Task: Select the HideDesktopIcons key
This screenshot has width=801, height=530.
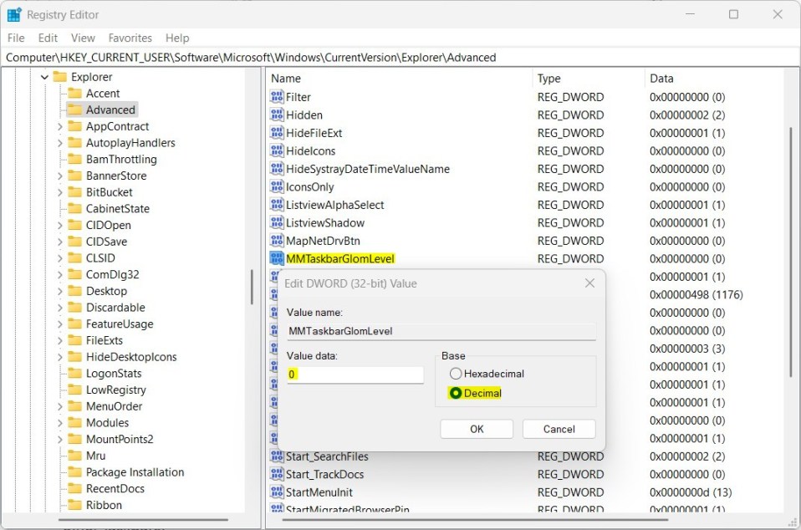Action: (131, 356)
